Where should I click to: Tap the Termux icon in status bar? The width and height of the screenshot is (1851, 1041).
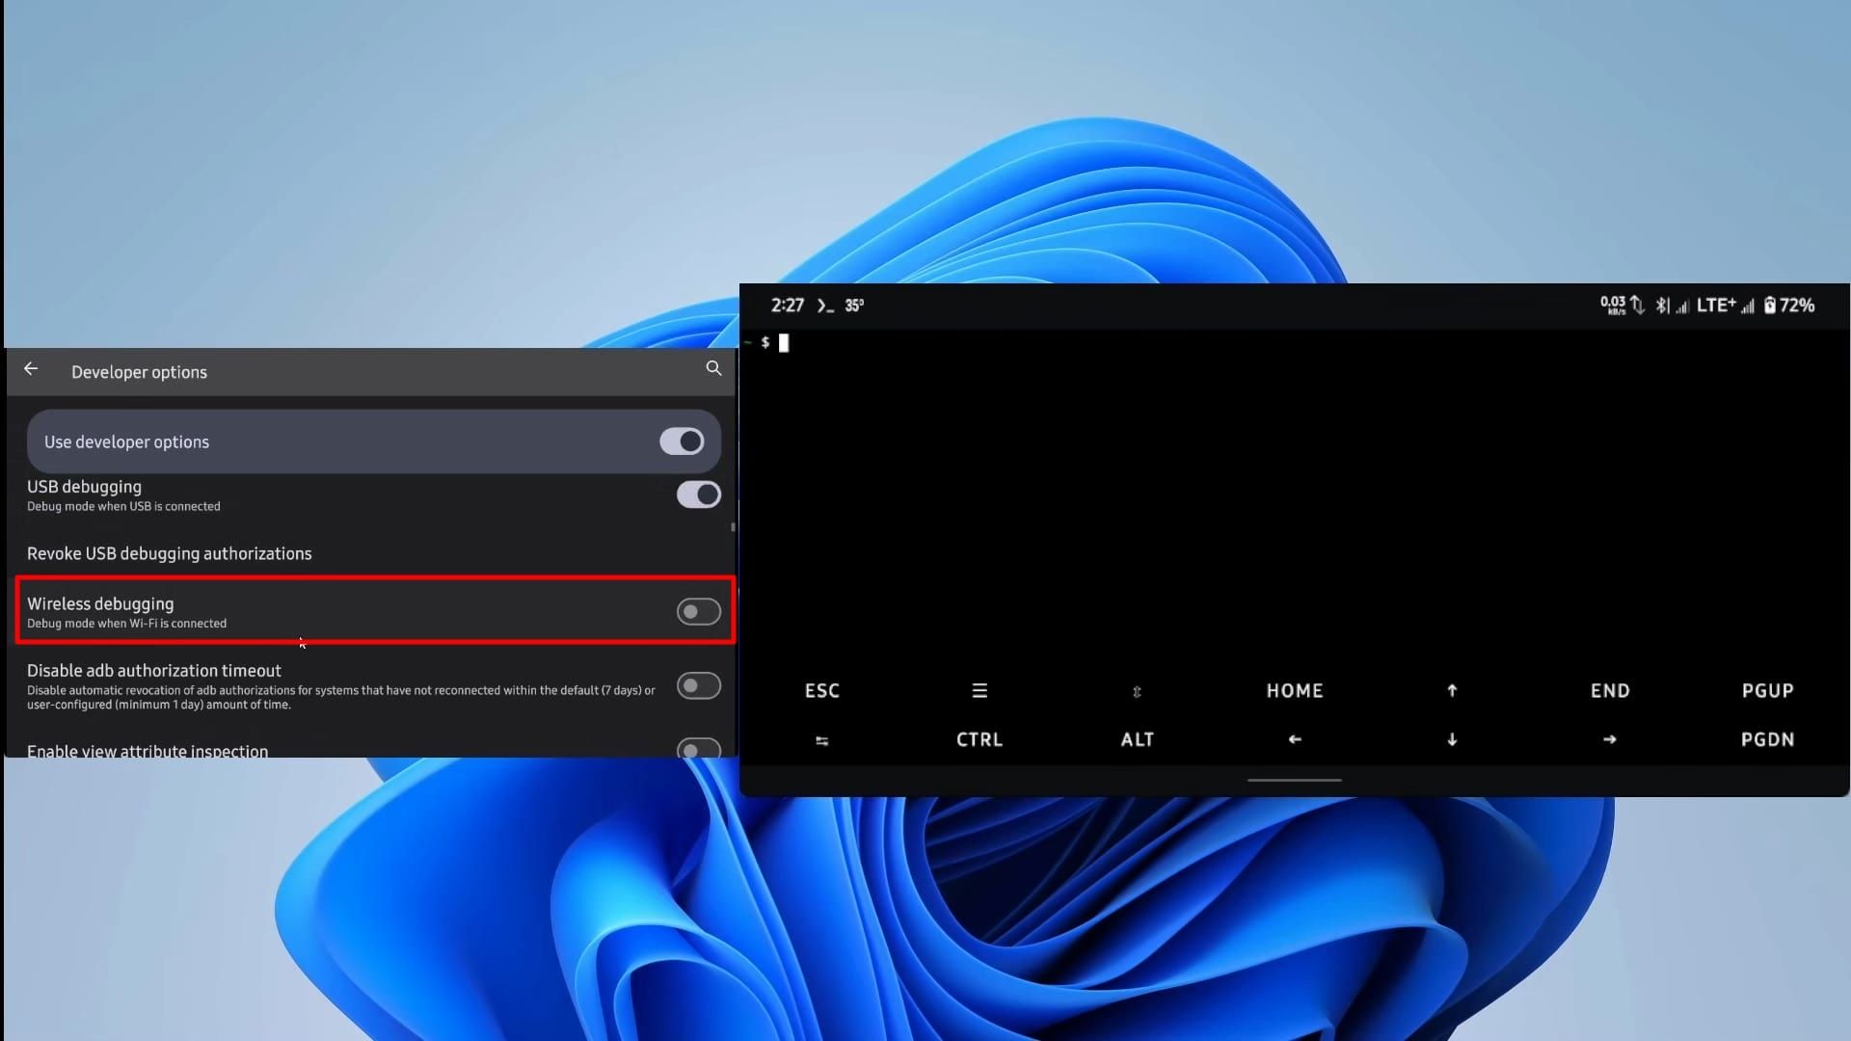(x=824, y=306)
